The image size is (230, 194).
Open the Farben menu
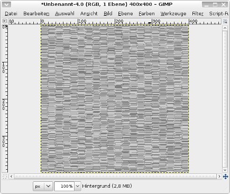(146, 14)
